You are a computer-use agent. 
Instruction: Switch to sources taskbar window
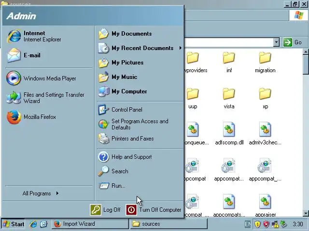pyautogui.click(x=169, y=224)
